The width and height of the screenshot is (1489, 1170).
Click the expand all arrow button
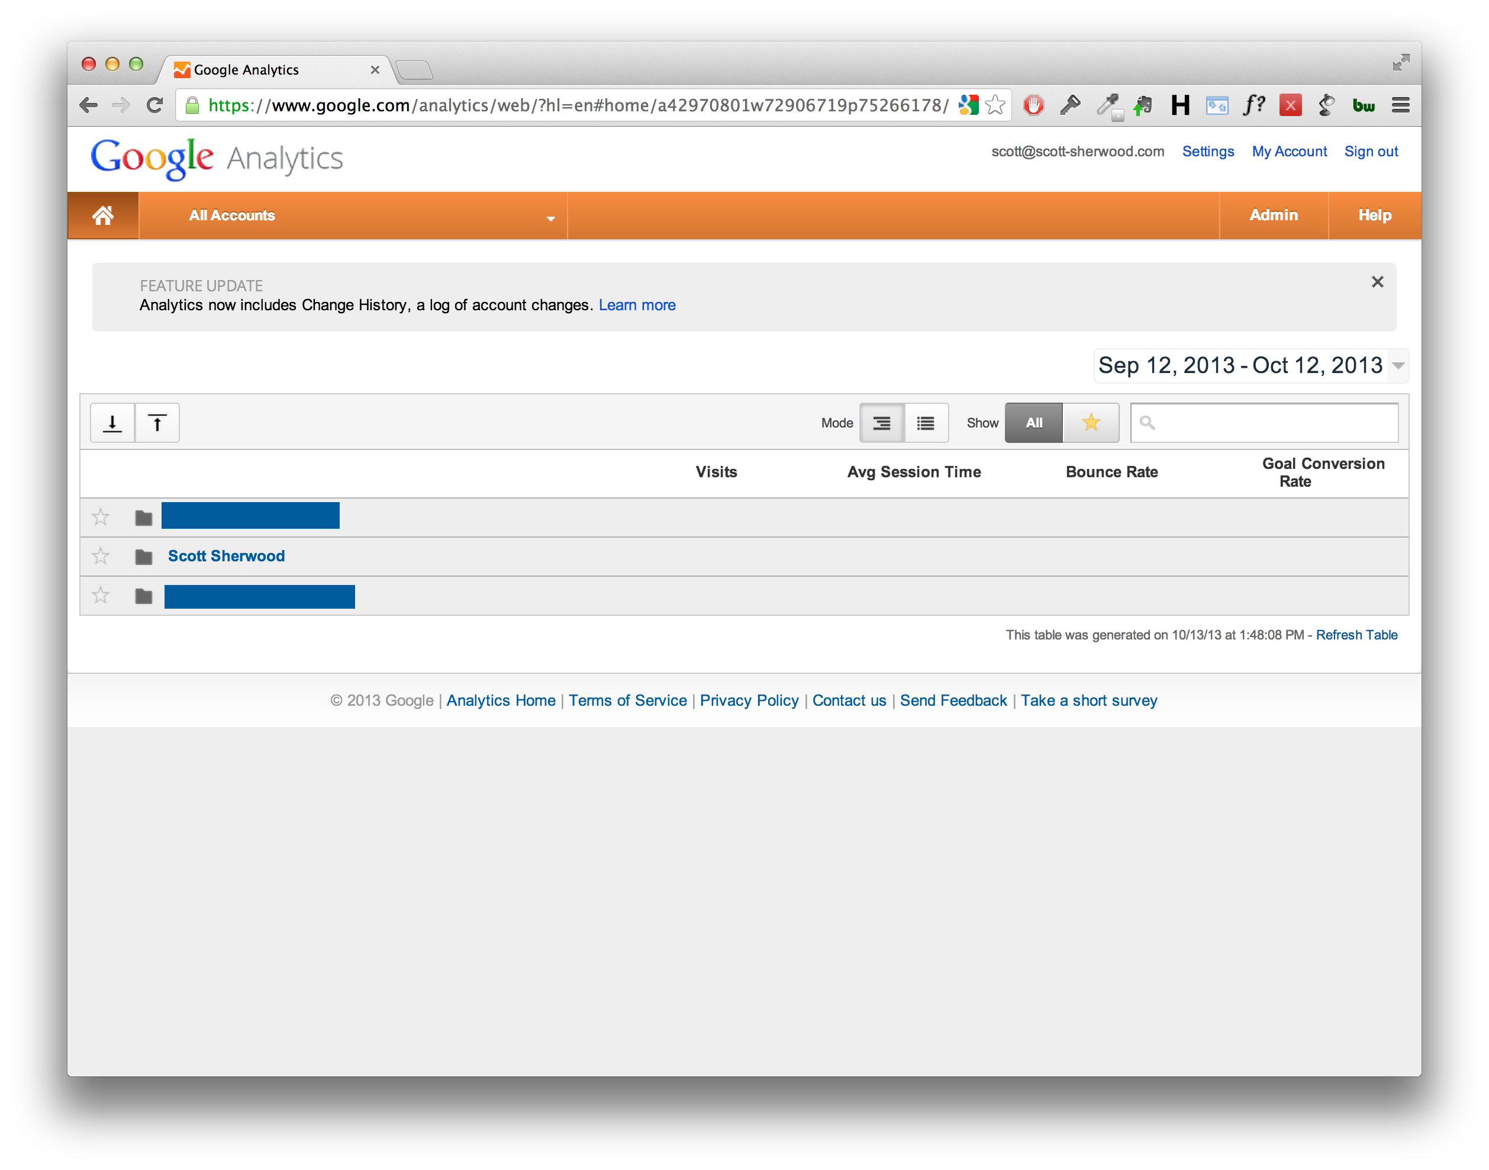pyautogui.click(x=112, y=423)
